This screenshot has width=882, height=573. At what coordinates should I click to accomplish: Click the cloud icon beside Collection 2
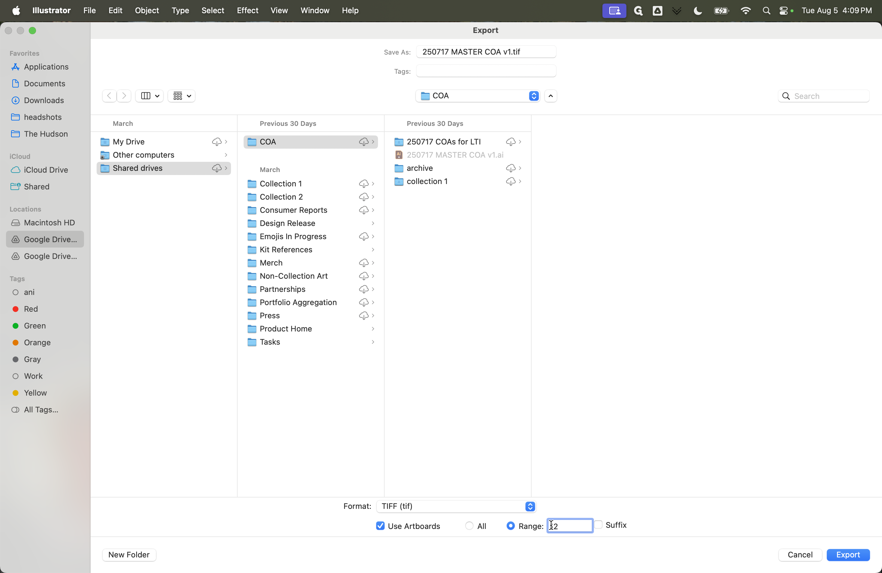[x=364, y=197]
